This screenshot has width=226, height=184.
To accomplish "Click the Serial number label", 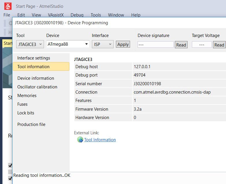I will pyautogui.click(x=89, y=83).
